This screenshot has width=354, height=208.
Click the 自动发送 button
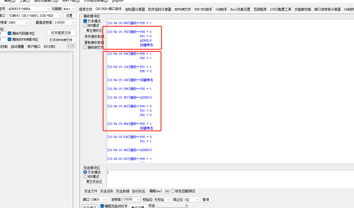click(x=138, y=191)
